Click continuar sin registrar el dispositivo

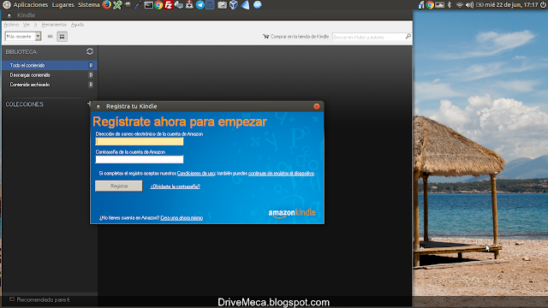[x=282, y=174]
